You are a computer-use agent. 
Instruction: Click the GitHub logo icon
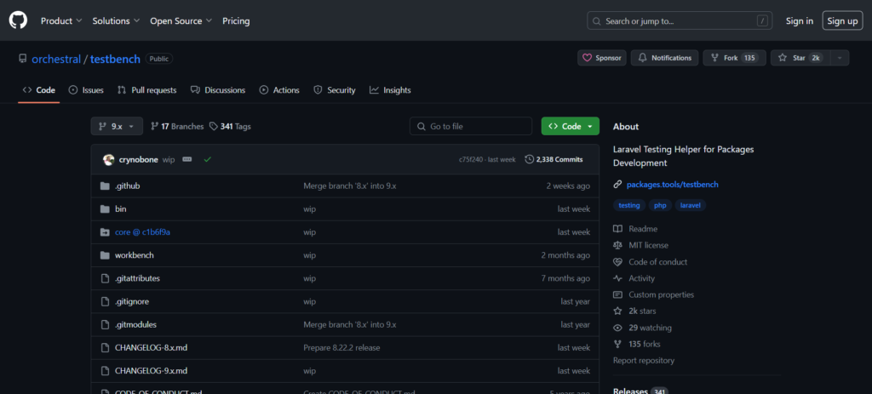click(x=18, y=20)
